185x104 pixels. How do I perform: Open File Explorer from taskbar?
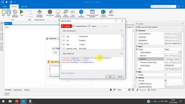pos(10,101)
